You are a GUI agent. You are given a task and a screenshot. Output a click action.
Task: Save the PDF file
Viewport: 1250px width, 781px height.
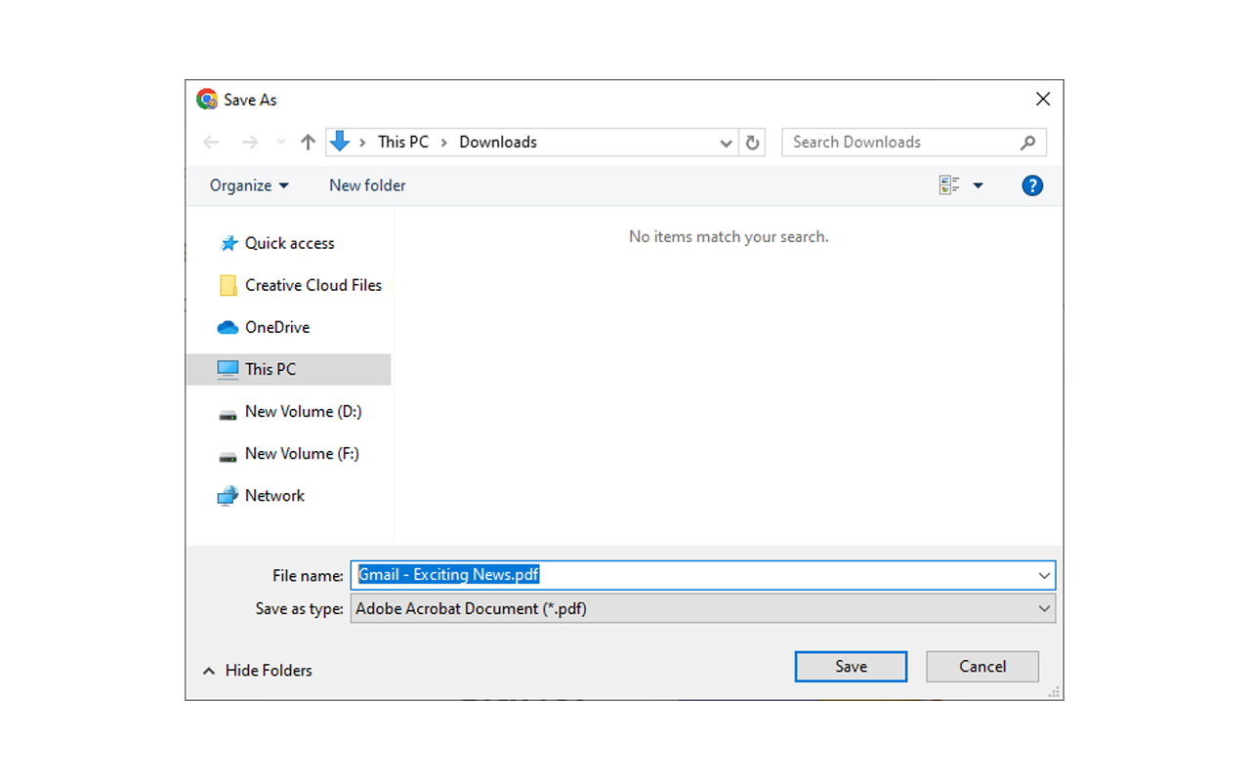[x=850, y=666]
